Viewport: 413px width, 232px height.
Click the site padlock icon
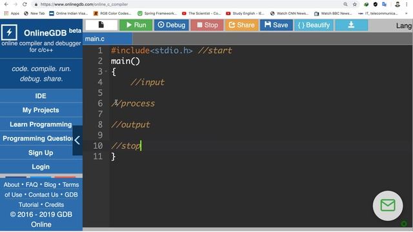(x=36, y=5)
